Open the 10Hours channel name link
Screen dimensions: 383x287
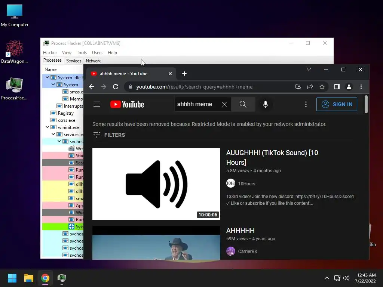click(247, 183)
